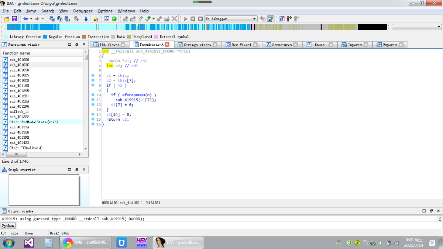
Task: Toggle breakpoint dot on line 15
Action: [93, 119]
